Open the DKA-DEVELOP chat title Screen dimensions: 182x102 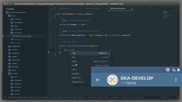[x=137, y=78]
